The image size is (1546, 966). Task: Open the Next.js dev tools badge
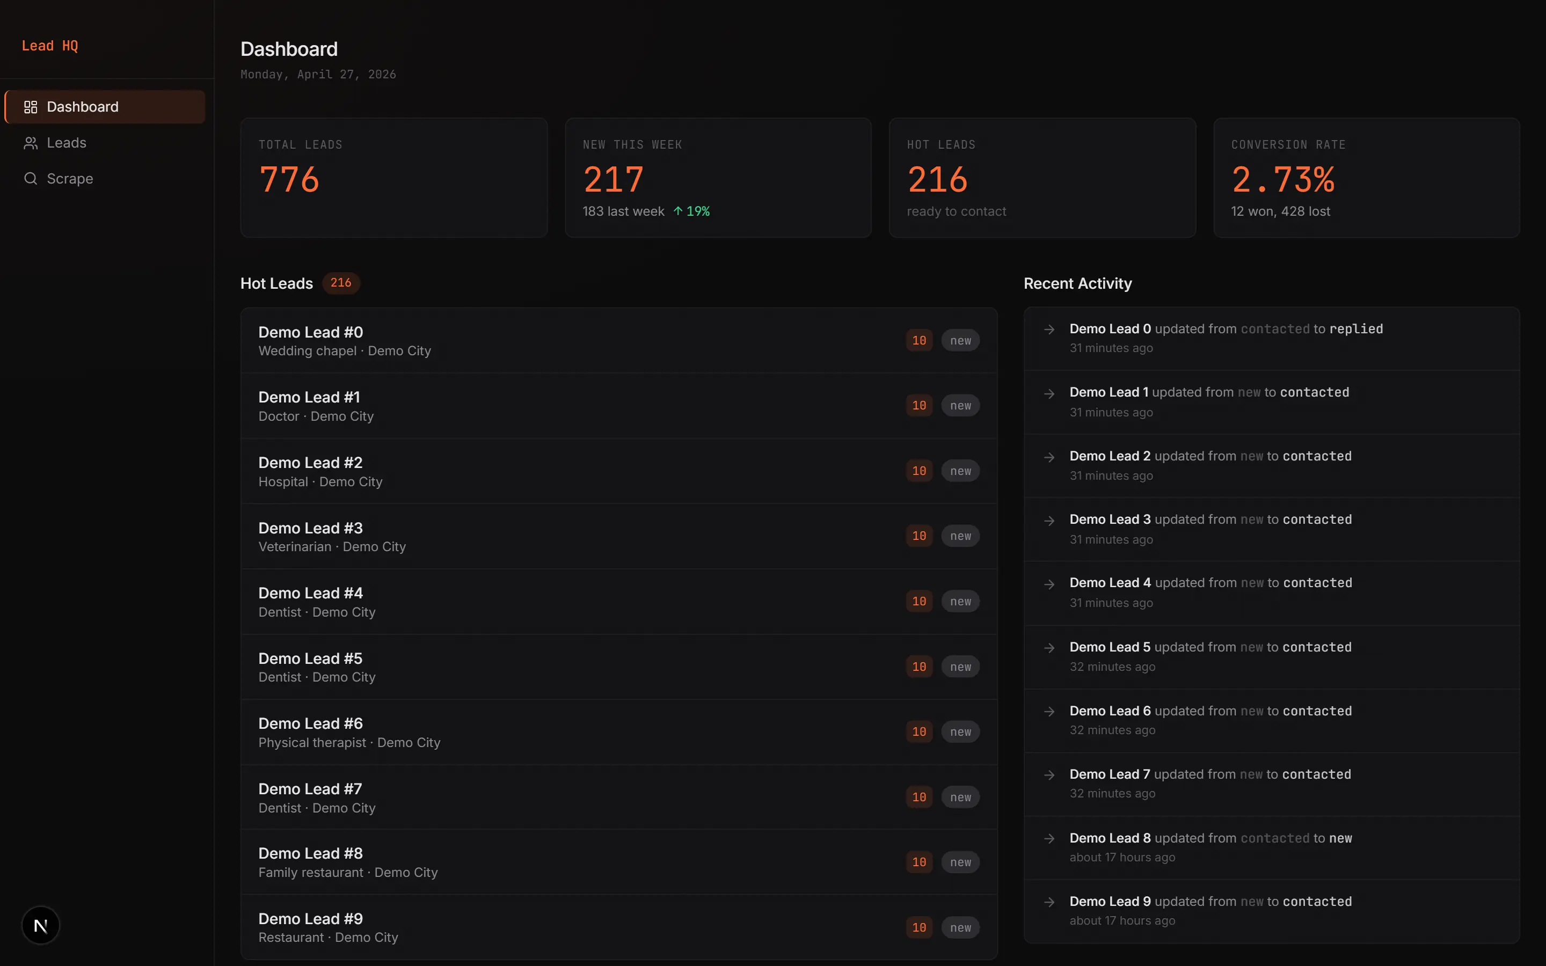click(40, 925)
